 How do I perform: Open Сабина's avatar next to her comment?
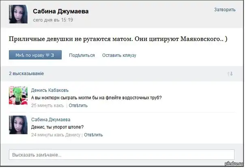pos(18,125)
